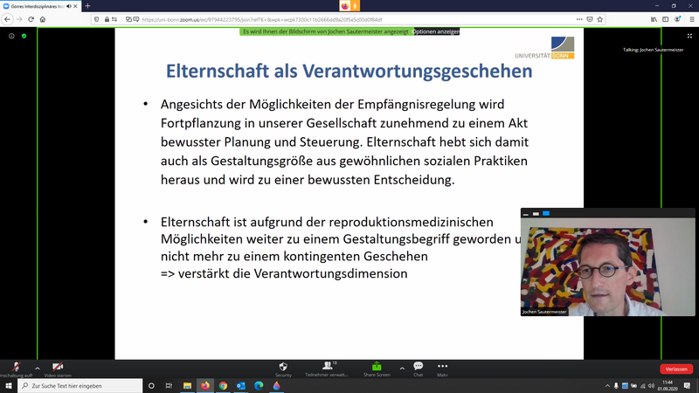Open a new browser tab with plus

87,6
